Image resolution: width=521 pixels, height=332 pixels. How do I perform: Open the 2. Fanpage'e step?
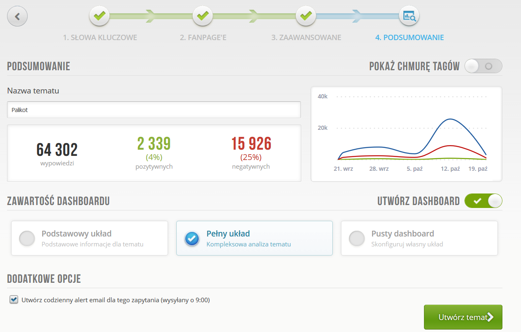(203, 38)
